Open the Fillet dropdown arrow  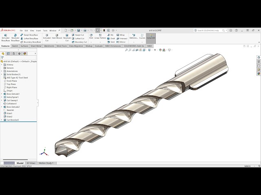91,42
